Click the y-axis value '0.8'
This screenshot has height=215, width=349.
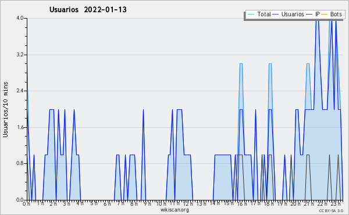click(x=20, y=164)
